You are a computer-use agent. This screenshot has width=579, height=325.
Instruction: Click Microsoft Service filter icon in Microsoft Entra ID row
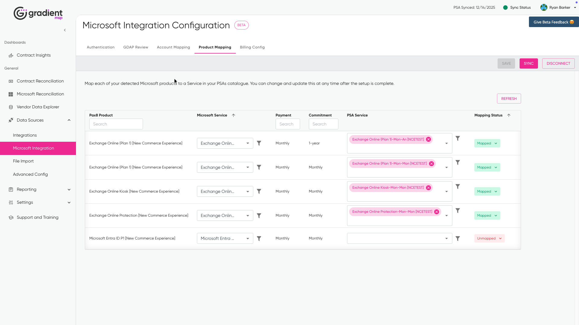tap(259, 238)
